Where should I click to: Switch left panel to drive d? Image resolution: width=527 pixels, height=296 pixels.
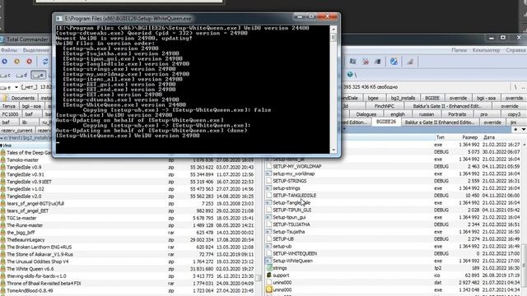[x=21, y=75]
